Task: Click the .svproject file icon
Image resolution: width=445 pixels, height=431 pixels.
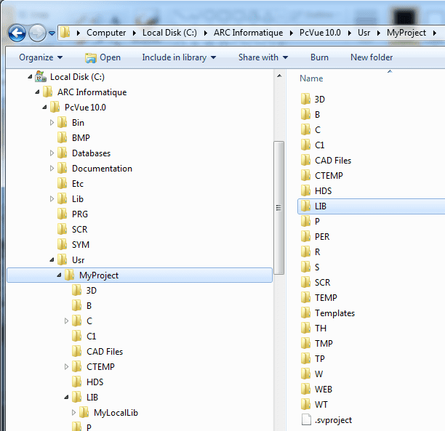Action: 305,419
